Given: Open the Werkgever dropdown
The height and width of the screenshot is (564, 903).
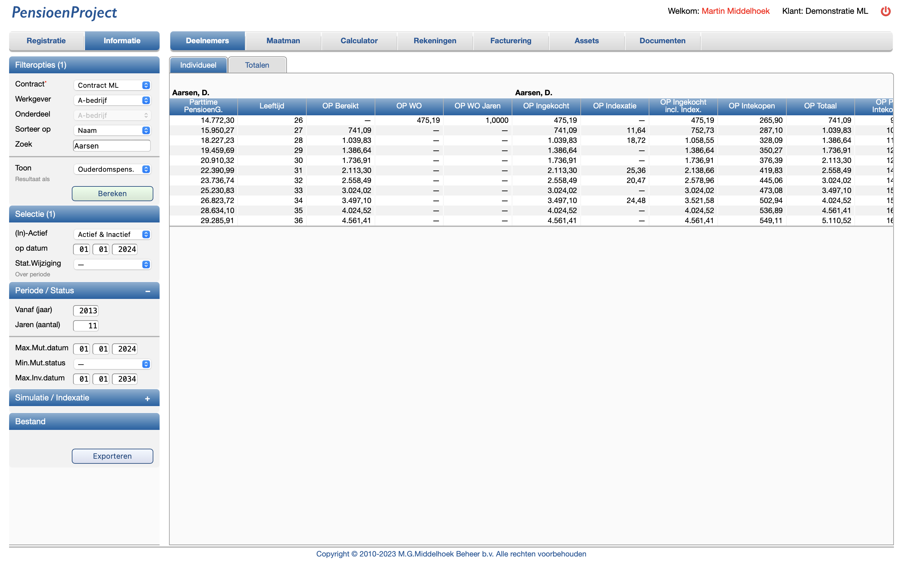Looking at the screenshot, I should (112, 100).
